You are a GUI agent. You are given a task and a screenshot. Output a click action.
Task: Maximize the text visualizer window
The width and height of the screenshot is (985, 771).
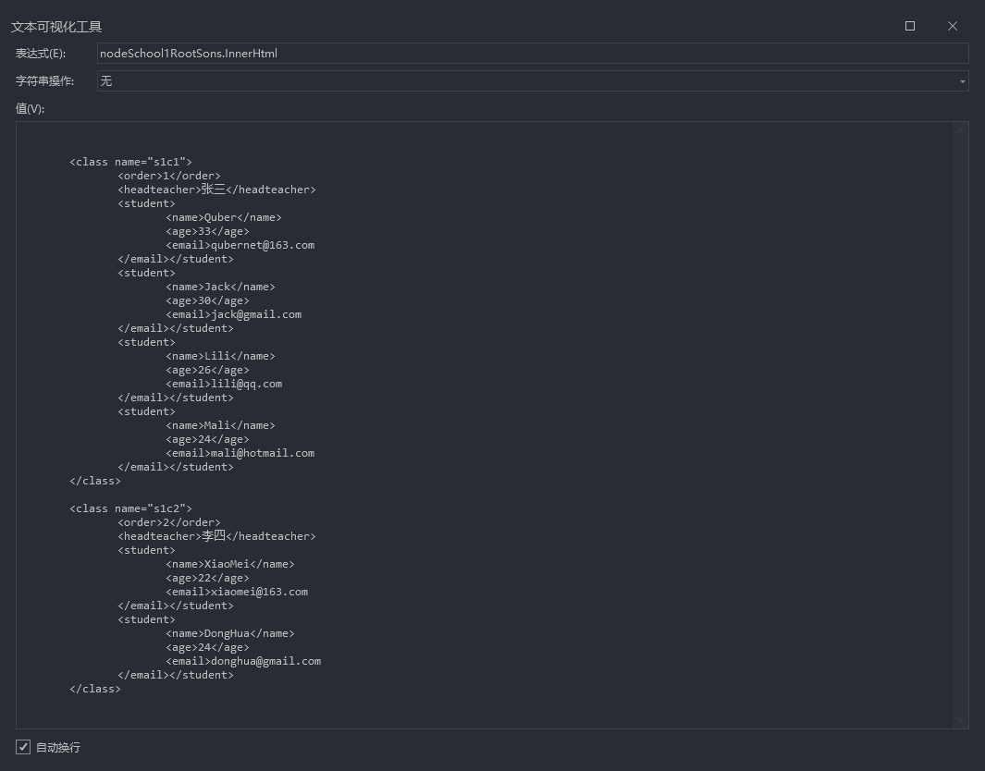coord(909,26)
